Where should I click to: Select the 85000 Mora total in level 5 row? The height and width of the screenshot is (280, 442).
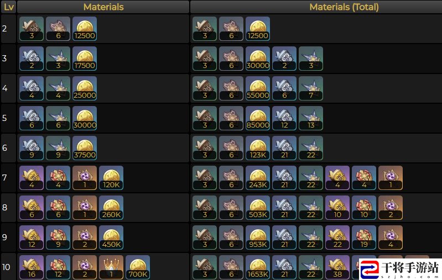tap(258, 118)
